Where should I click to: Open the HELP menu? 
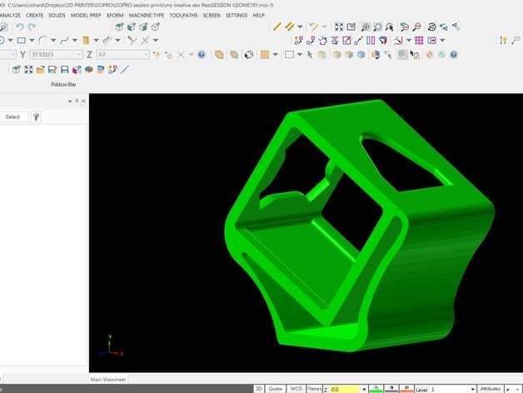click(258, 15)
